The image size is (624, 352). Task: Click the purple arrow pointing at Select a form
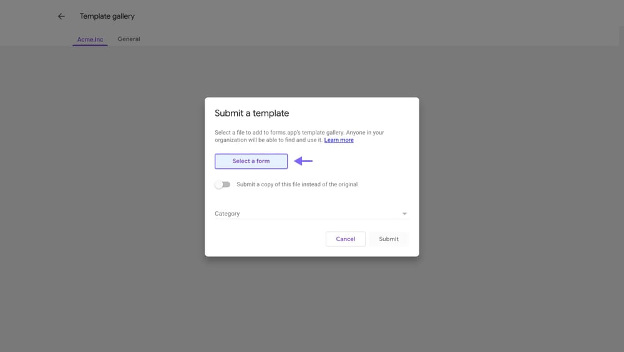[x=303, y=161]
